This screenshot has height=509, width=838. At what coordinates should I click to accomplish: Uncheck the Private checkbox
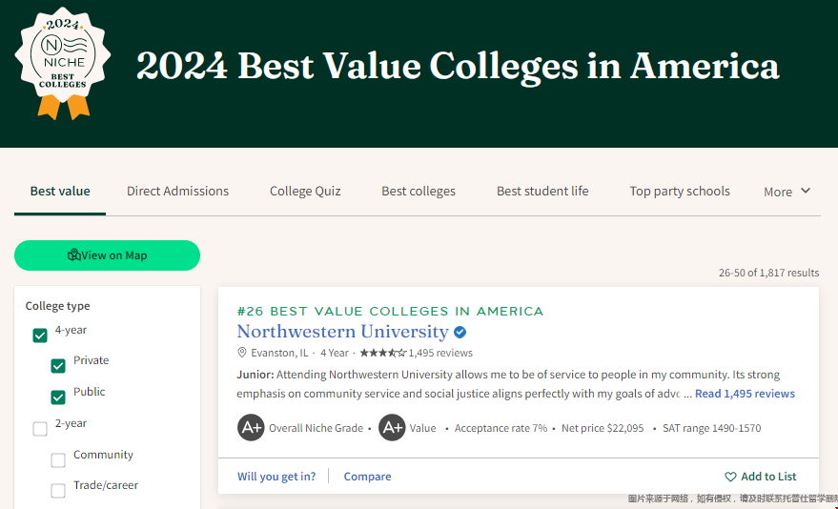[x=58, y=366]
